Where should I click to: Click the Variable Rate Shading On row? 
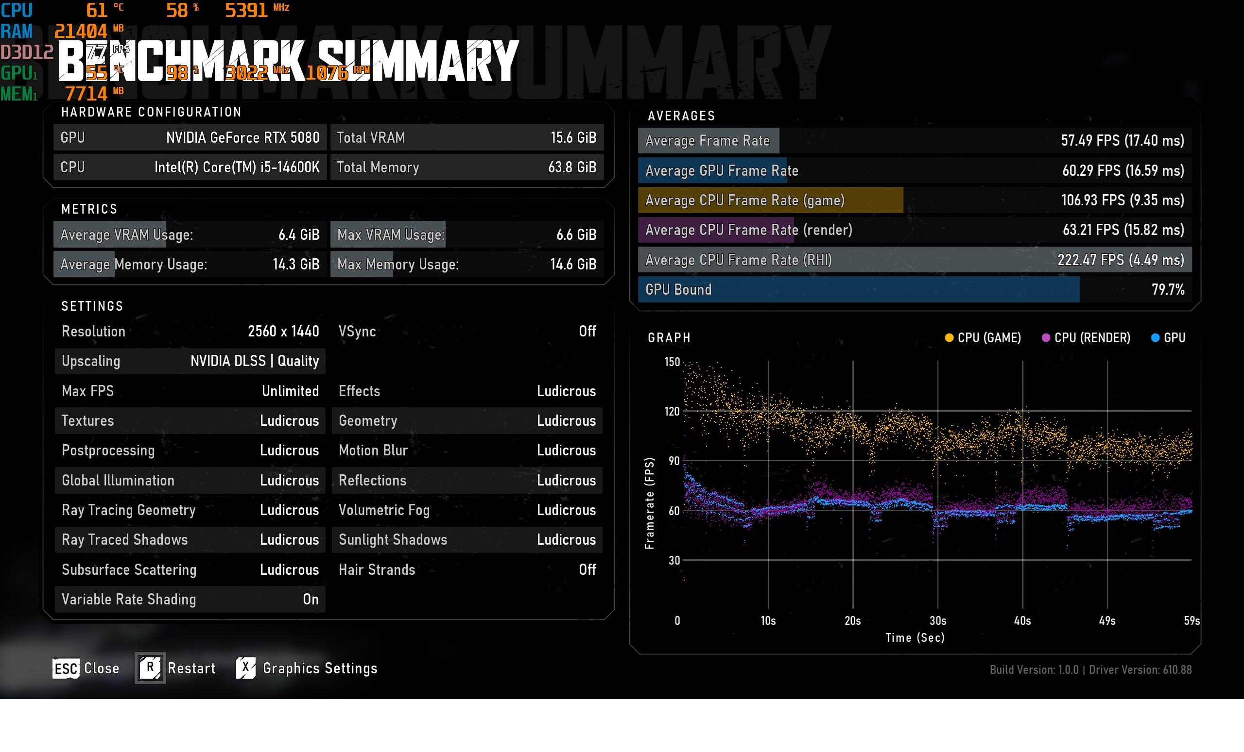point(190,599)
